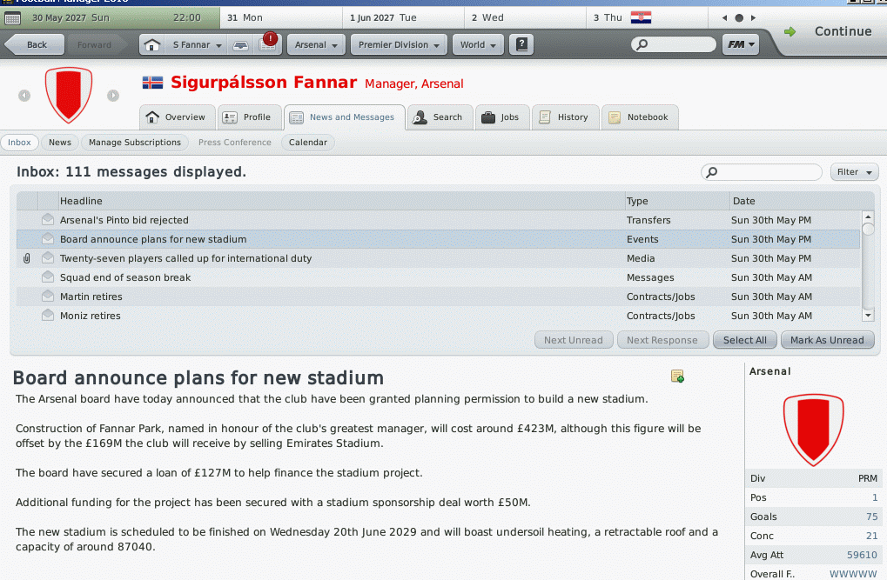Click the home icon in the toolbar
This screenshot has width=887, height=580.
pos(151,44)
